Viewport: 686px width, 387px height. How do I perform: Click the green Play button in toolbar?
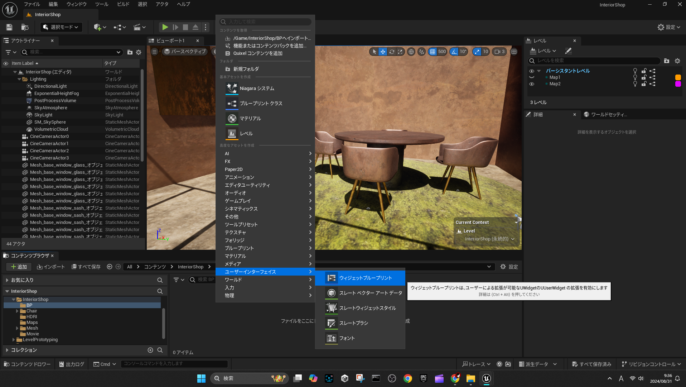pyautogui.click(x=165, y=27)
